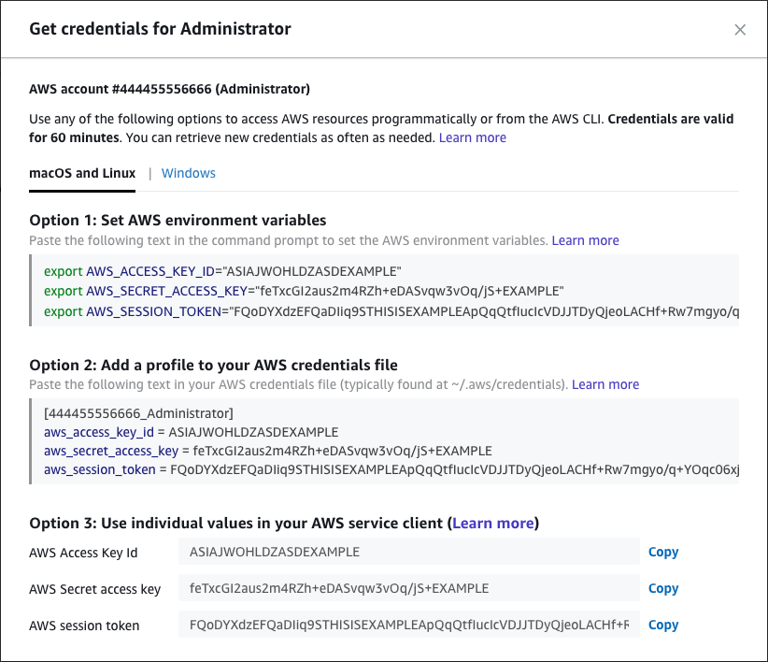
Task: Click the AWS Secret access key value field
Action: point(408,588)
